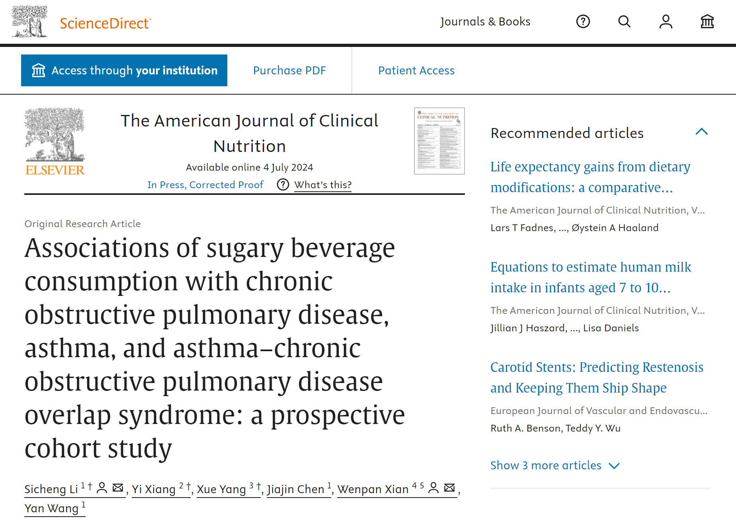Click the question icon next to What's this?

tap(283, 185)
